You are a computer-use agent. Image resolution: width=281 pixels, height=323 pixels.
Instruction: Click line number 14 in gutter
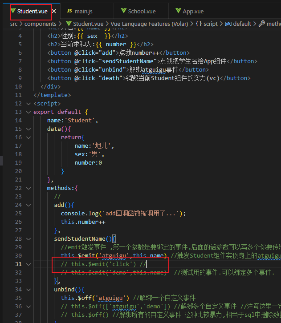pos(18,121)
